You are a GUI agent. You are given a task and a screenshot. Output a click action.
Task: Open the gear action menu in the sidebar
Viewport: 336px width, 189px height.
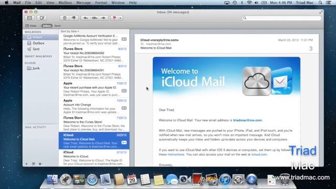pos(40,164)
